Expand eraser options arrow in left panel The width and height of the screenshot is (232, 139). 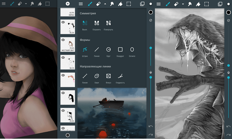(x=26, y=4)
